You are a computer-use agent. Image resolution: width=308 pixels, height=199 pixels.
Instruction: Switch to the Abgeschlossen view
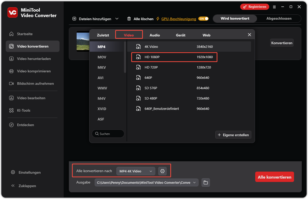tap(279, 18)
